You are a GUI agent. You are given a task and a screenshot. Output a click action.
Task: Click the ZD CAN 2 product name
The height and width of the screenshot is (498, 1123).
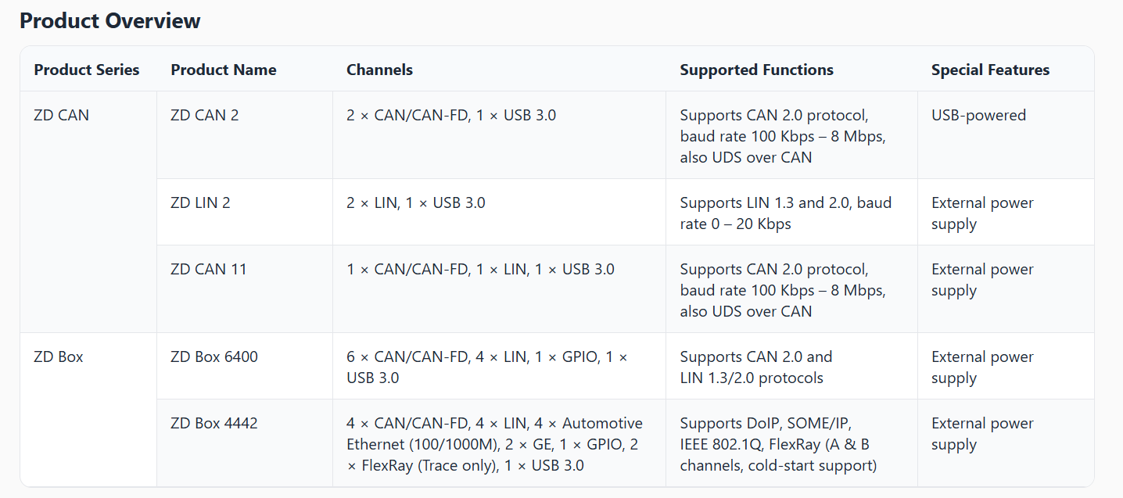click(205, 115)
